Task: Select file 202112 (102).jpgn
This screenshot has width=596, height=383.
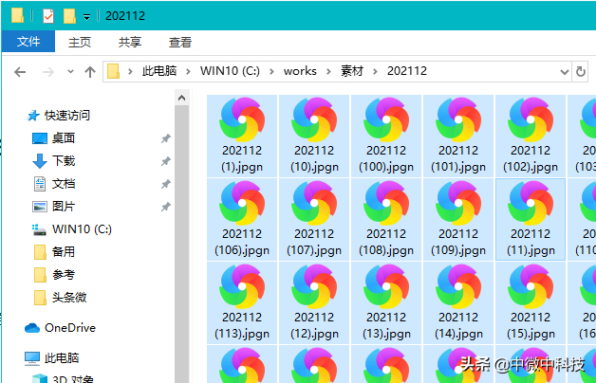Action: pos(531,136)
